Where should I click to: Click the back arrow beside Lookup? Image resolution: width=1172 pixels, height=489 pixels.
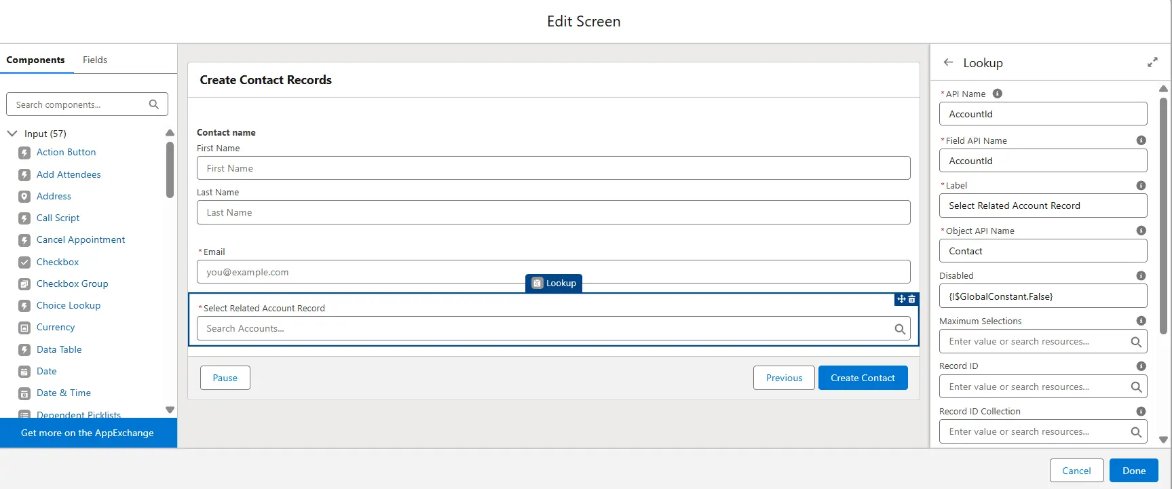(x=948, y=62)
